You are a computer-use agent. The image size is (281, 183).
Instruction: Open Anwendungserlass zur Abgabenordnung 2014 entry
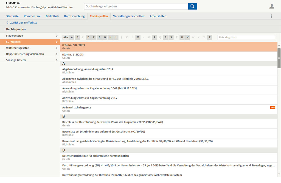(x=169, y=99)
